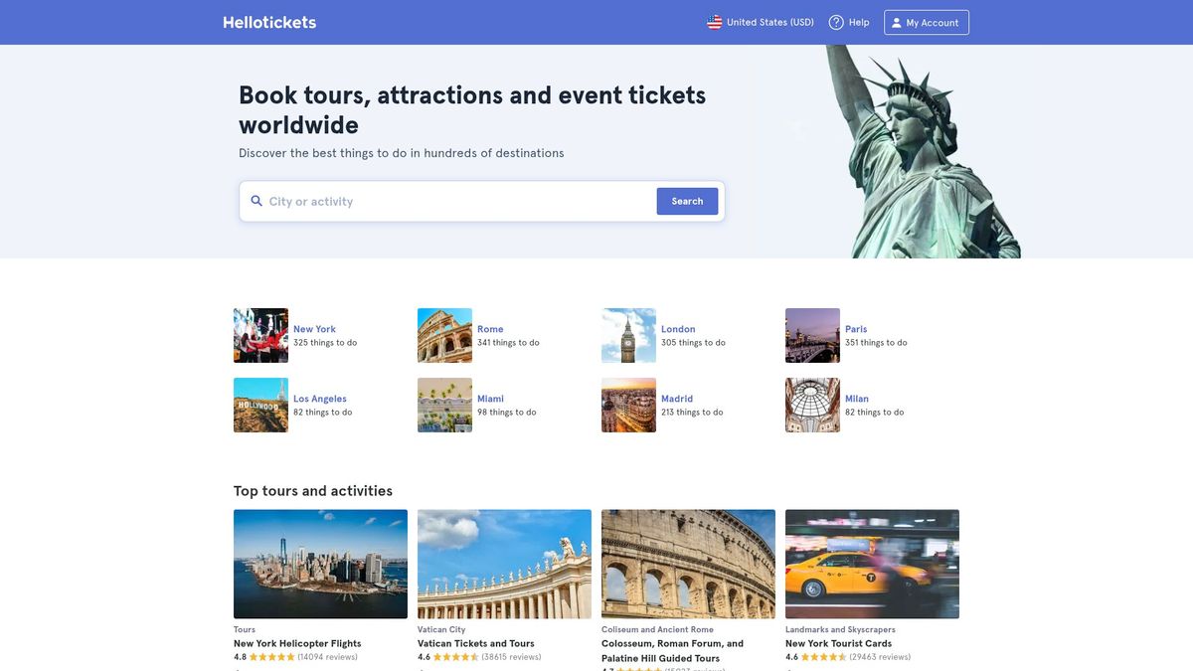Click the yellow taxi image for New York Tourist Cards
1193x671 pixels.
(x=872, y=564)
